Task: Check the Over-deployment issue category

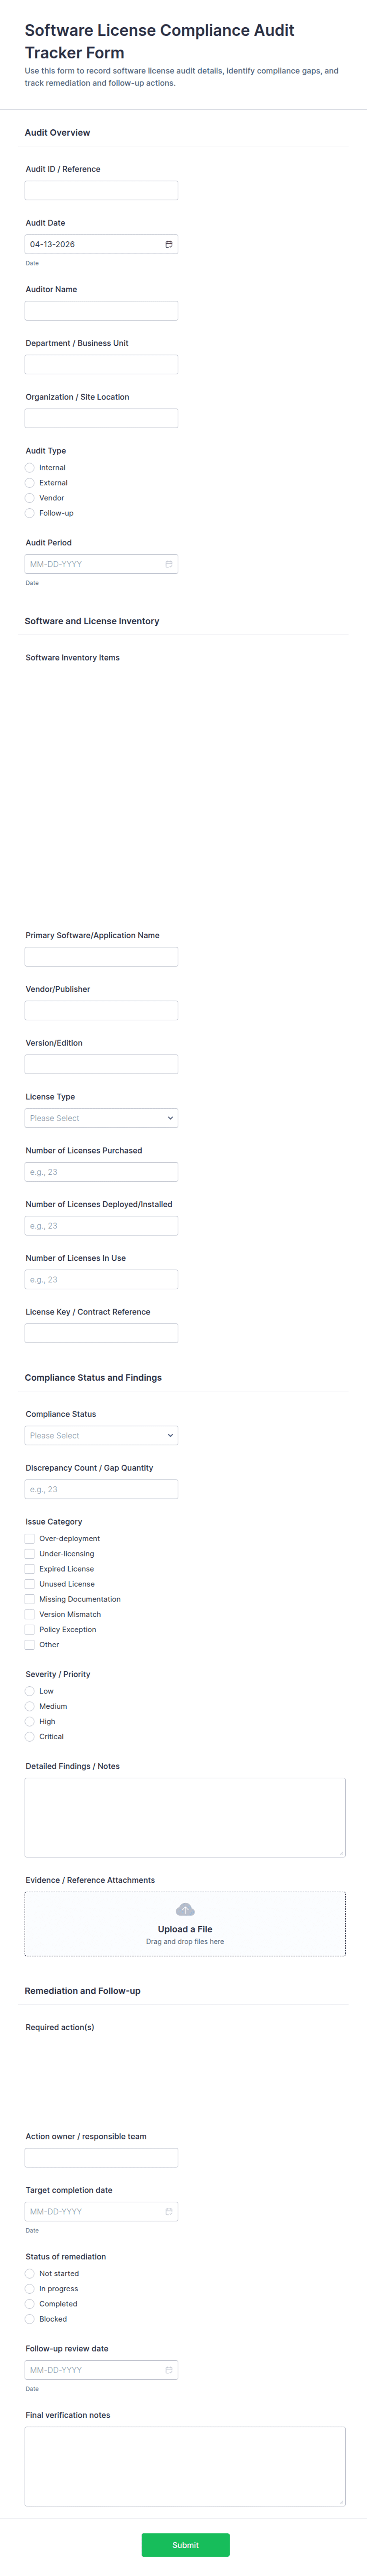Action: tap(30, 1538)
